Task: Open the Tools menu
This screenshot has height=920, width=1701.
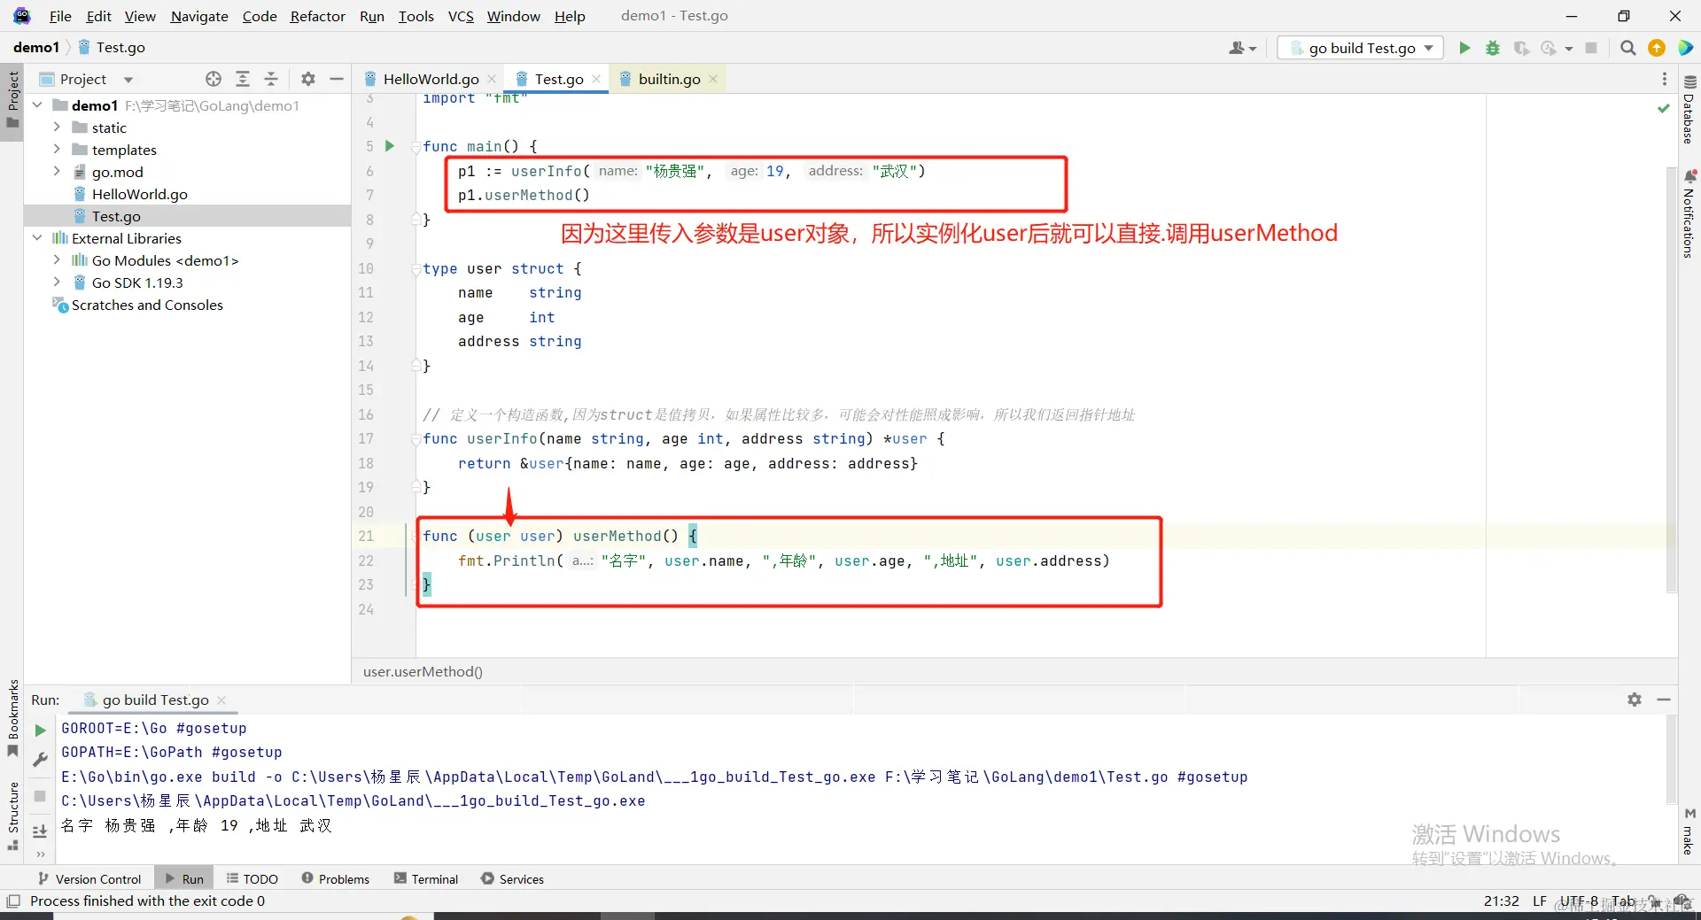Action: [416, 16]
